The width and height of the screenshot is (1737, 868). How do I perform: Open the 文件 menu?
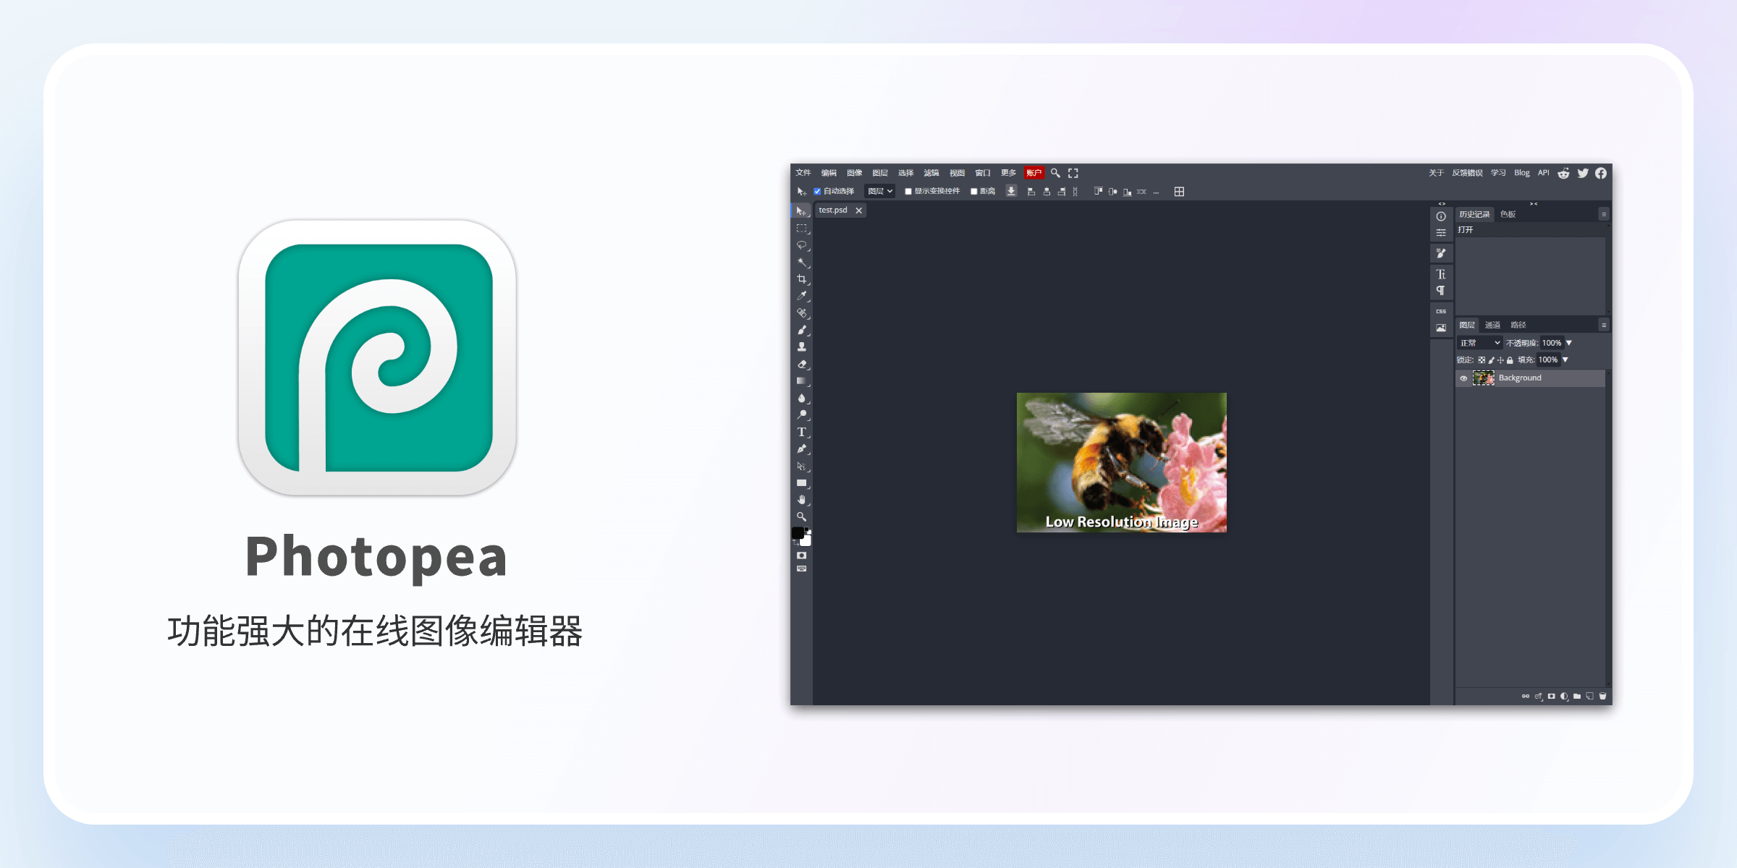803,173
